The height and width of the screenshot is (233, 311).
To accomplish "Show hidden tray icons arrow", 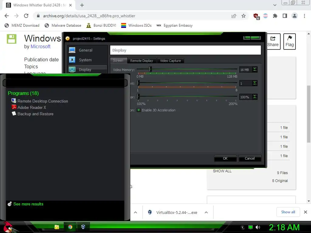I will pos(243,228).
